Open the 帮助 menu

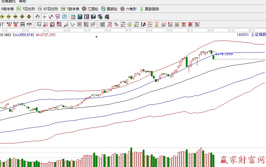[x=22, y=1]
